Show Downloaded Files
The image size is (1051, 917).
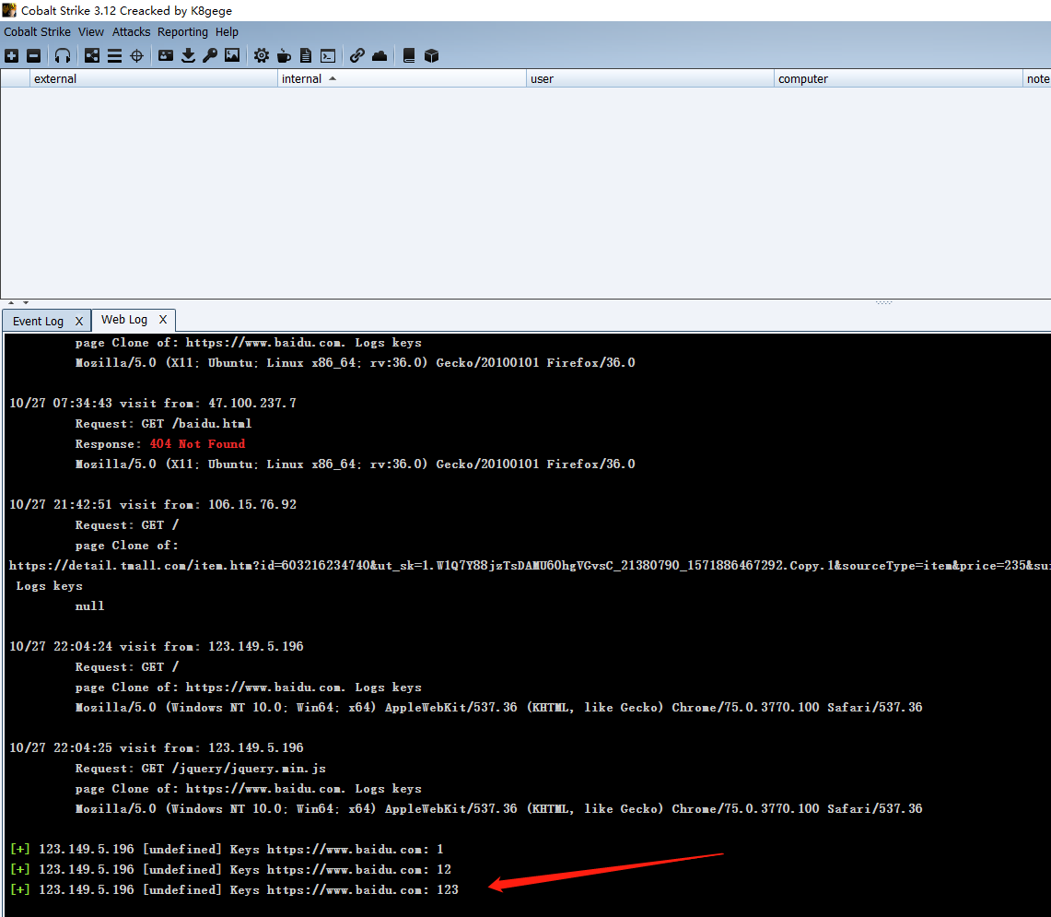[x=188, y=55]
